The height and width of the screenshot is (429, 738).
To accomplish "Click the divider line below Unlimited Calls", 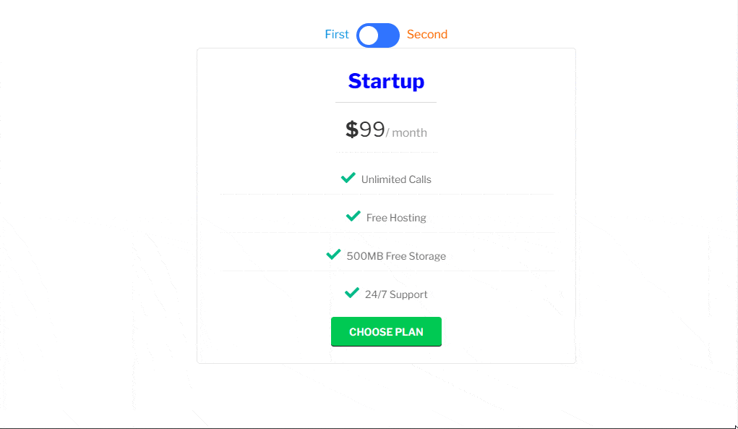I will (x=387, y=194).
